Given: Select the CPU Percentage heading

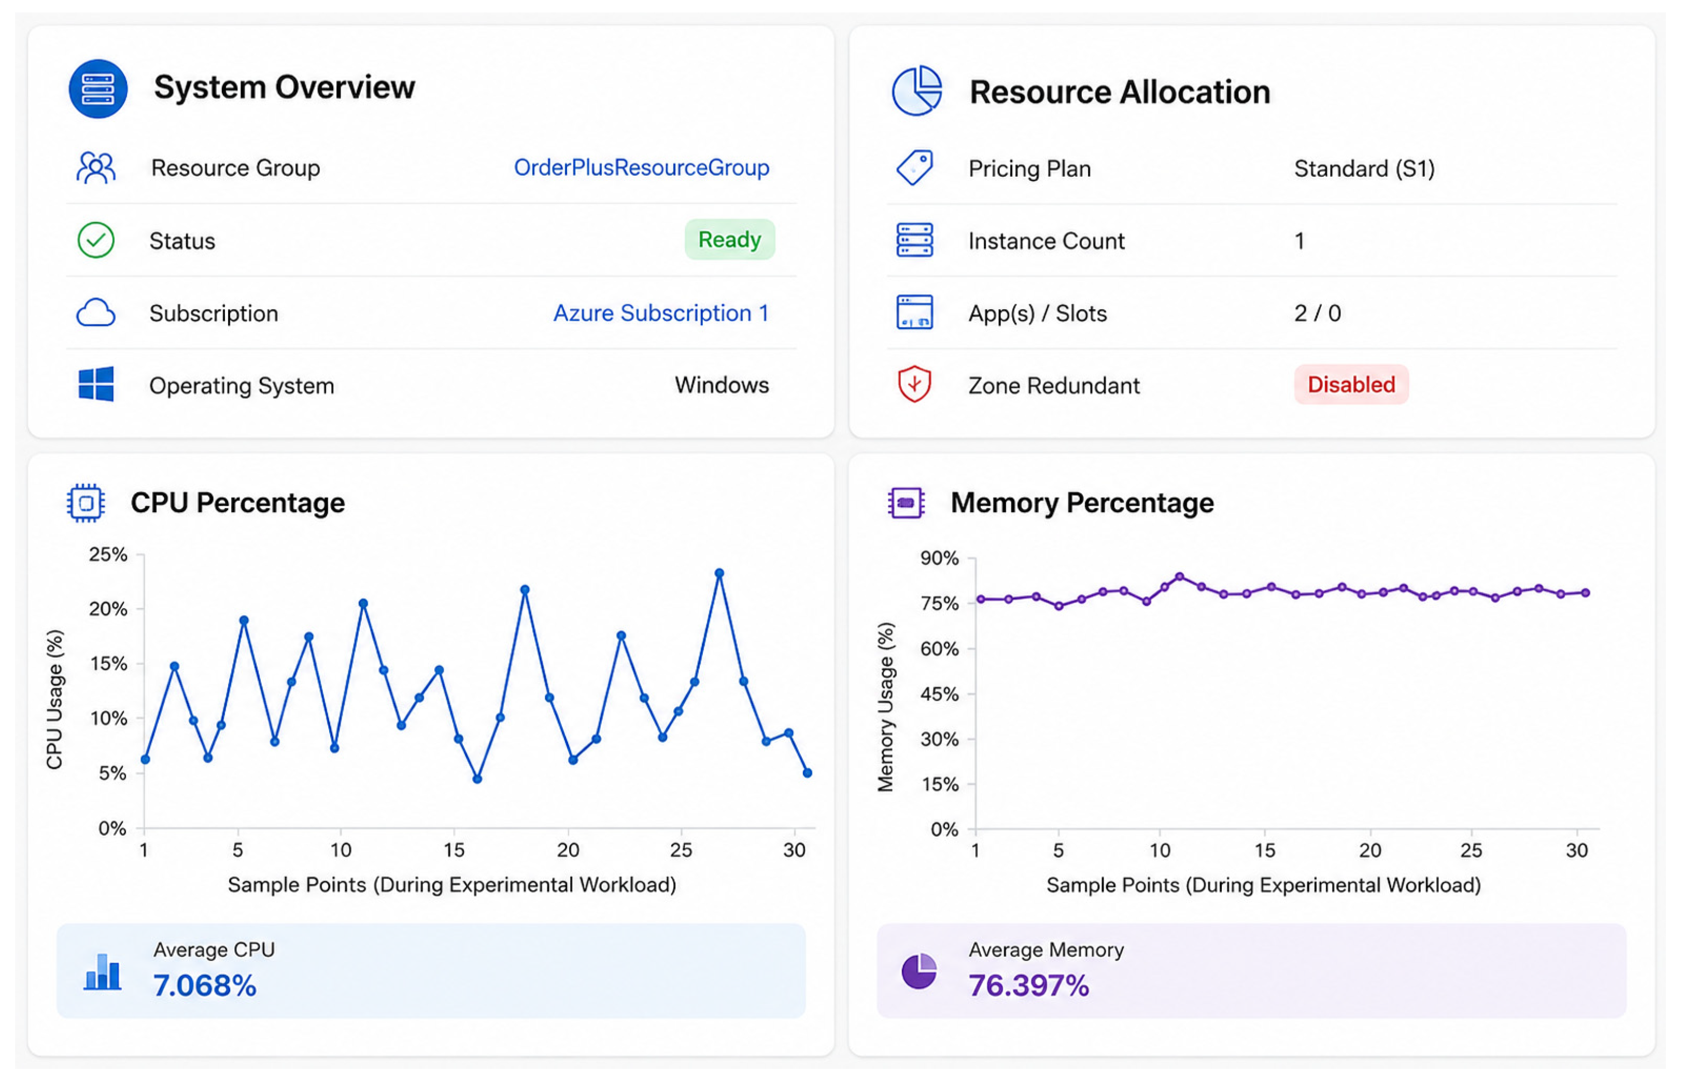Looking at the screenshot, I should (x=238, y=503).
